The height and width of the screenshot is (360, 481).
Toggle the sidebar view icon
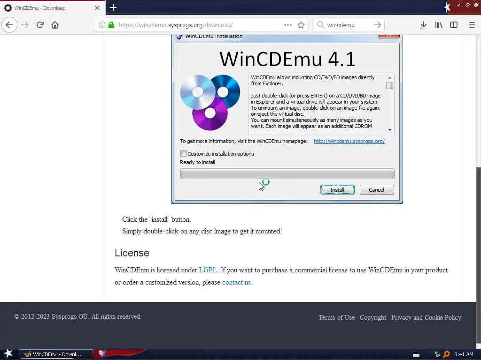tap(454, 25)
